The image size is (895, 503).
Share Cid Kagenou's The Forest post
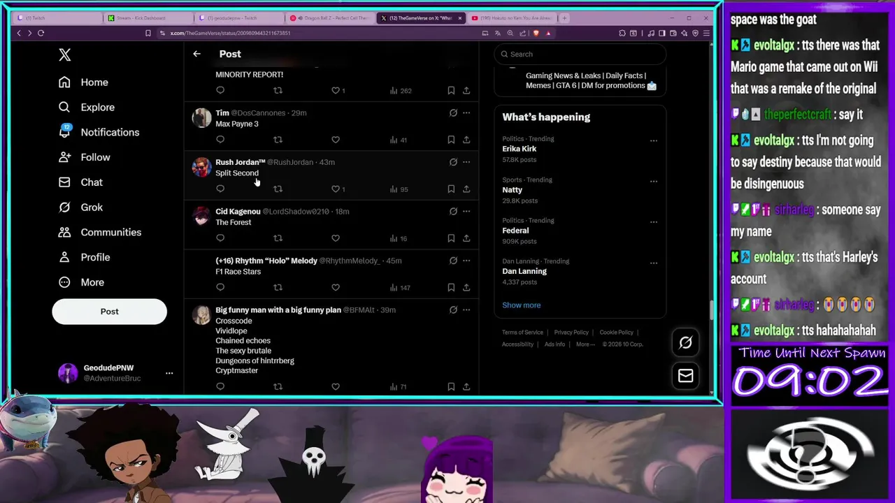coord(466,238)
